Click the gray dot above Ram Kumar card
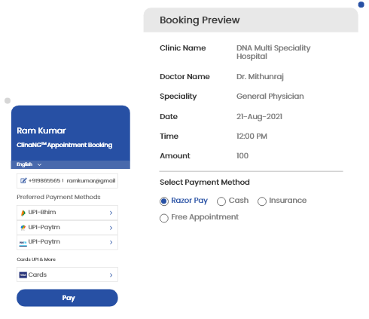Image resolution: width=369 pixels, height=319 pixels. pyautogui.click(x=8, y=100)
